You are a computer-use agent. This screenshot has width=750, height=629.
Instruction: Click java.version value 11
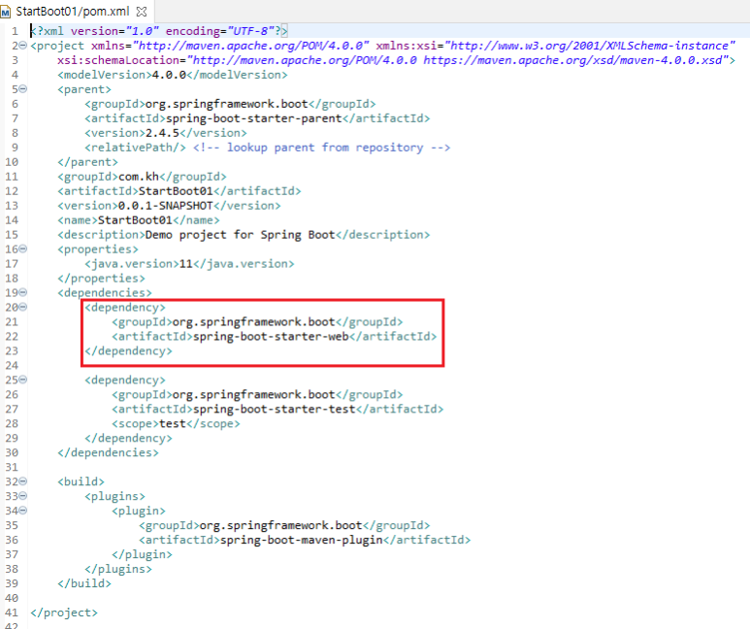185,264
